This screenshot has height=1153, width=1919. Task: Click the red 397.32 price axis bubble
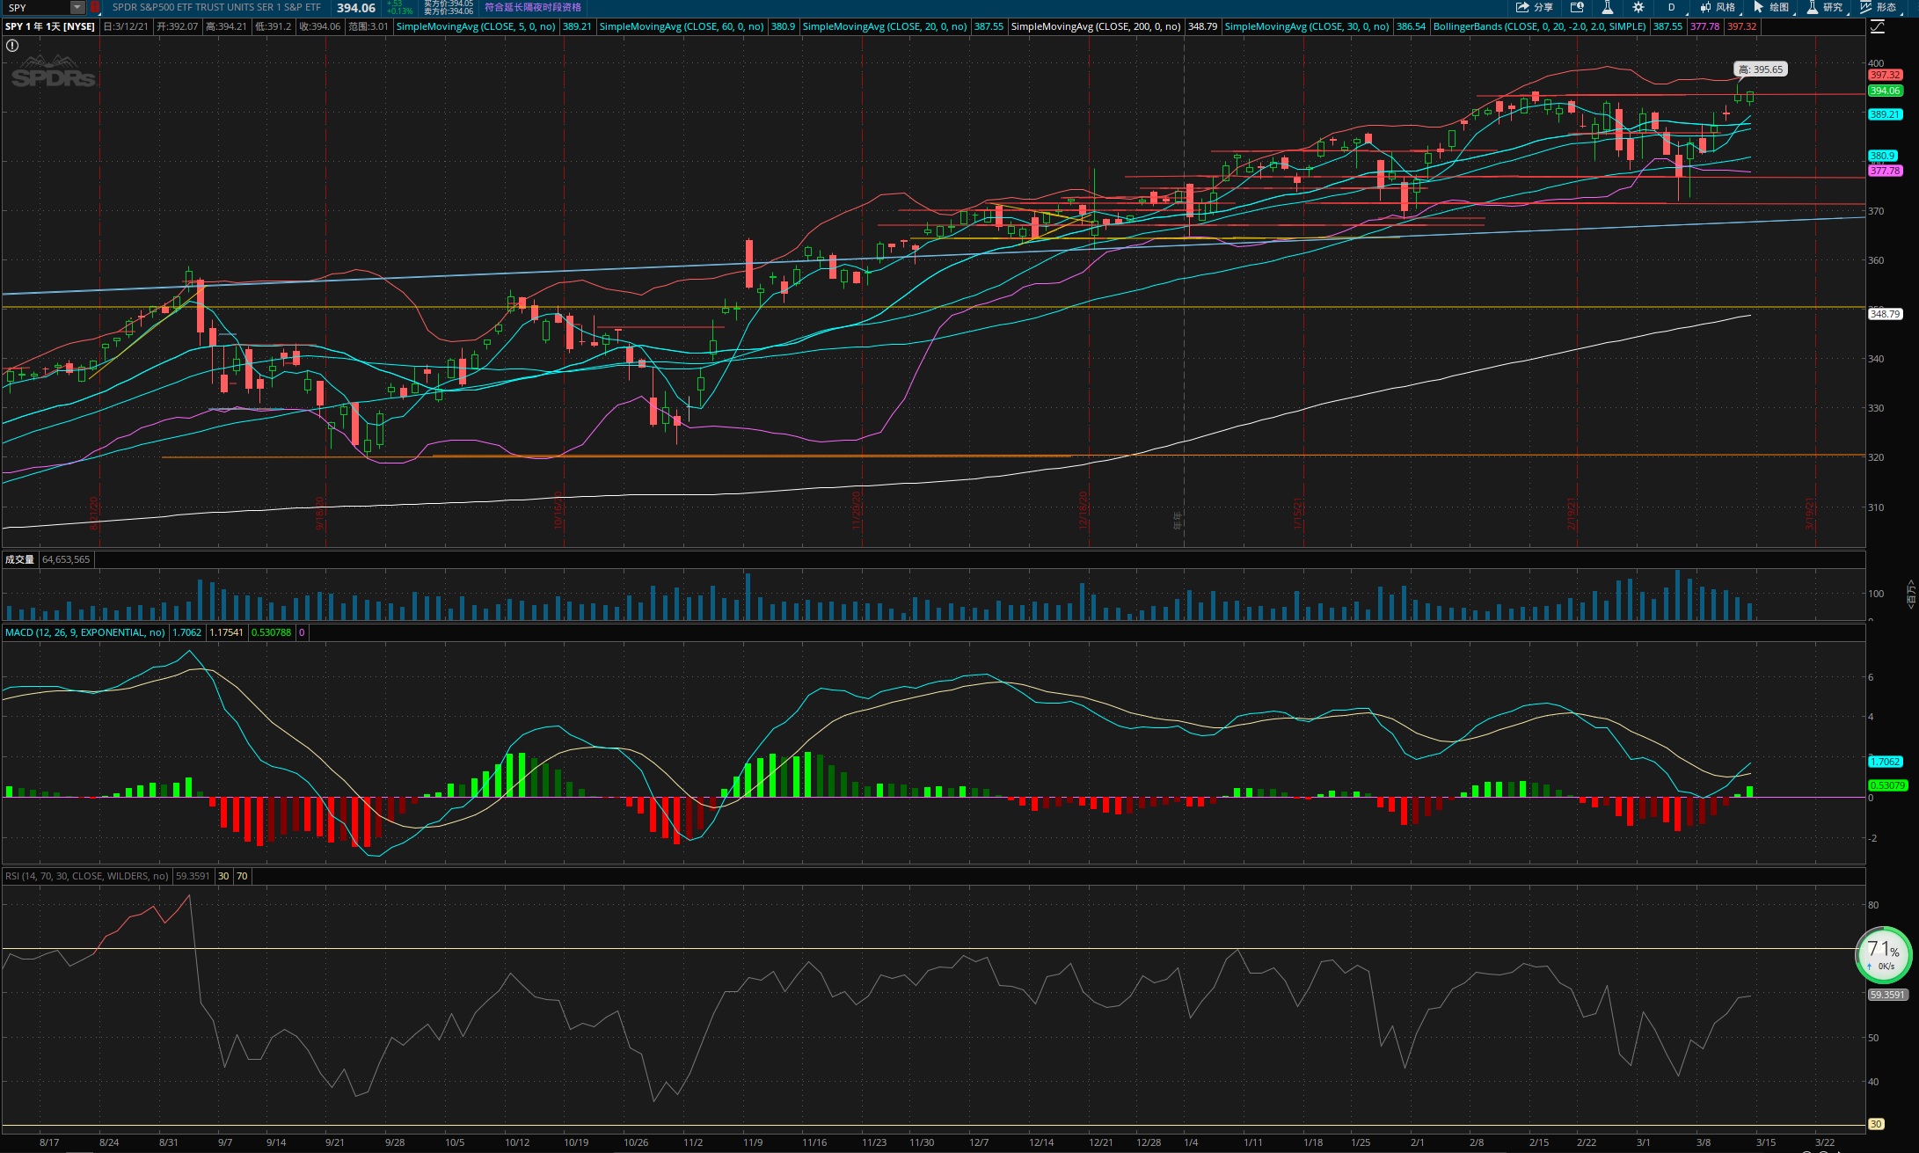(x=1885, y=76)
